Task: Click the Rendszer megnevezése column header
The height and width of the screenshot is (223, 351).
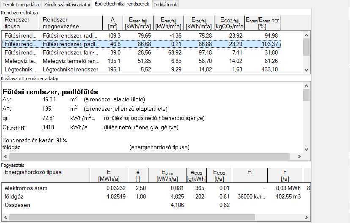Action: [x=71, y=23]
